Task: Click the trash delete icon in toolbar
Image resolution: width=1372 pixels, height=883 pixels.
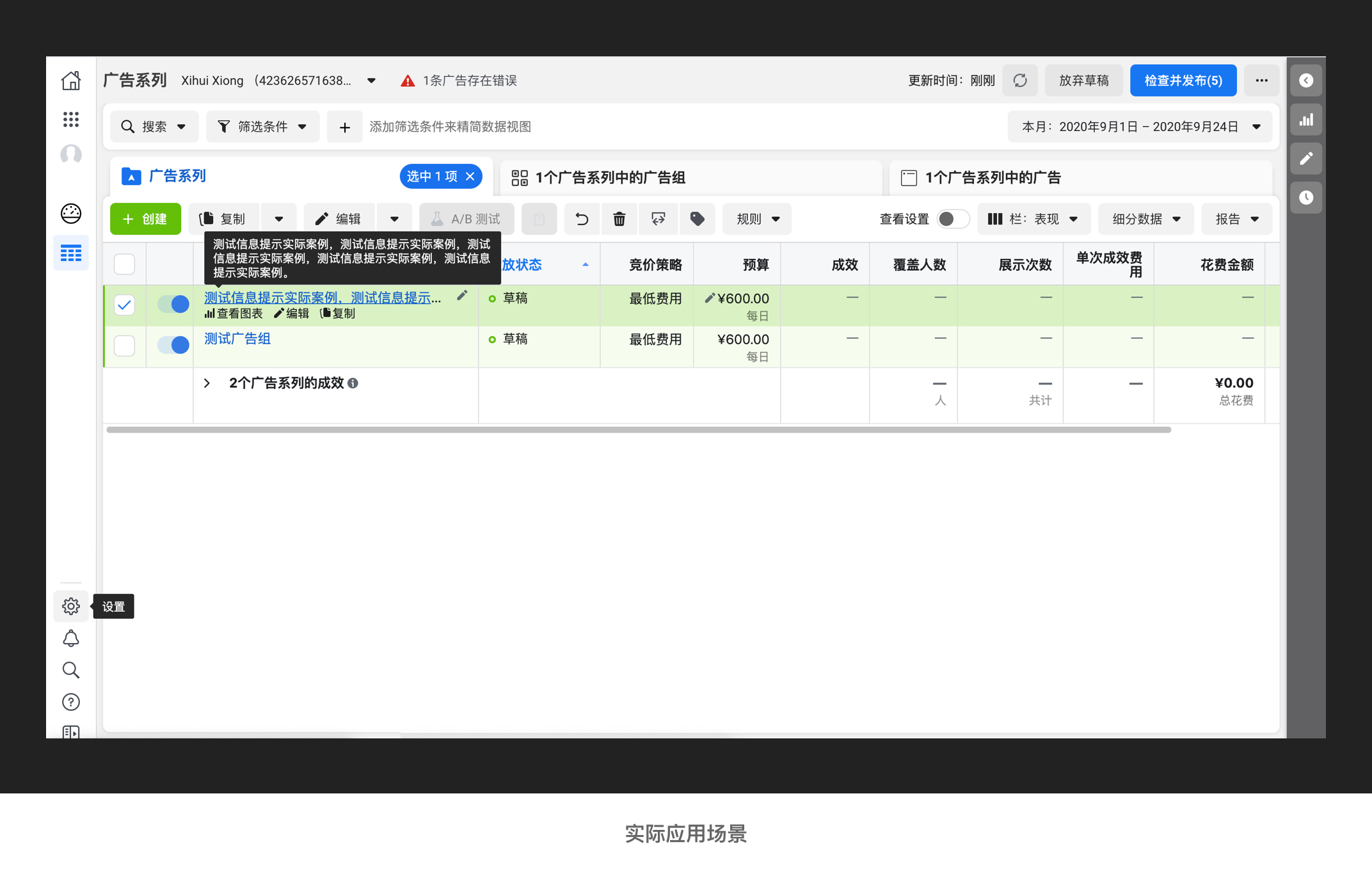Action: tap(619, 219)
